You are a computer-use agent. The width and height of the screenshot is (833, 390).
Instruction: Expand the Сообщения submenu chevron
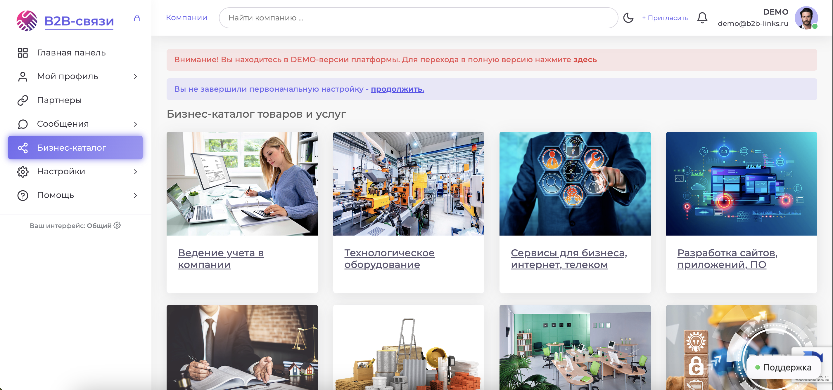click(136, 124)
